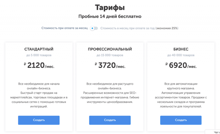Click the БИЗНЕС plan heading

click(181, 49)
